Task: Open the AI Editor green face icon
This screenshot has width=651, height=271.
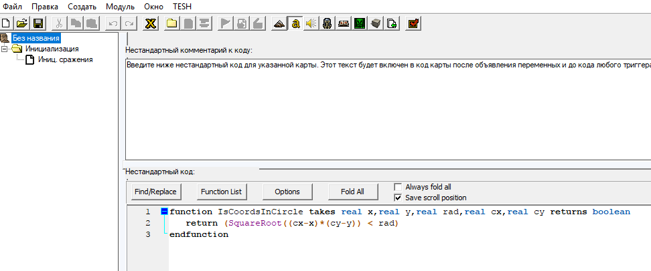Action: (360, 23)
